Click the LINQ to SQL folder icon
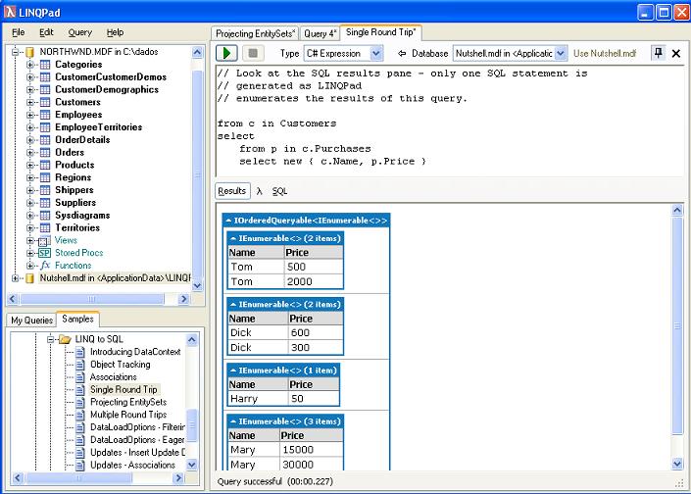 point(66,339)
